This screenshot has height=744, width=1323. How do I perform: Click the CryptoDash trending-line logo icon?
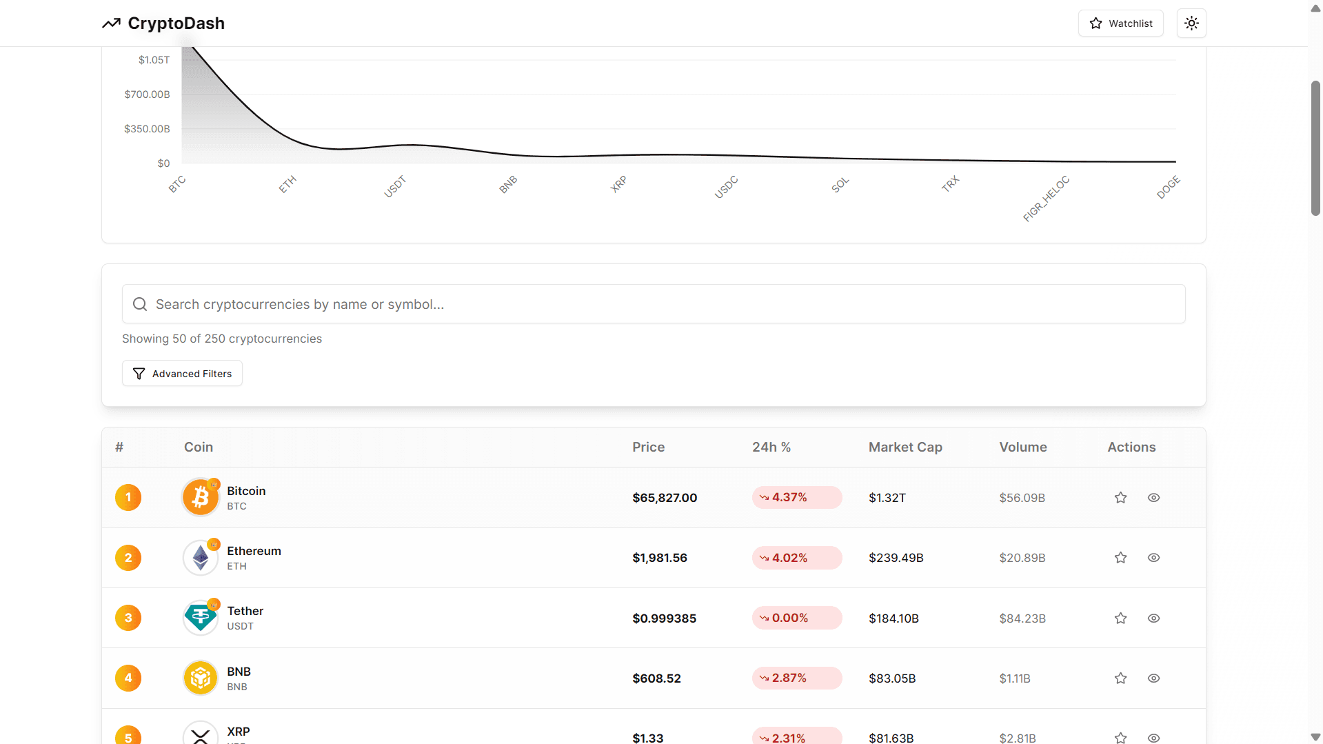[111, 23]
